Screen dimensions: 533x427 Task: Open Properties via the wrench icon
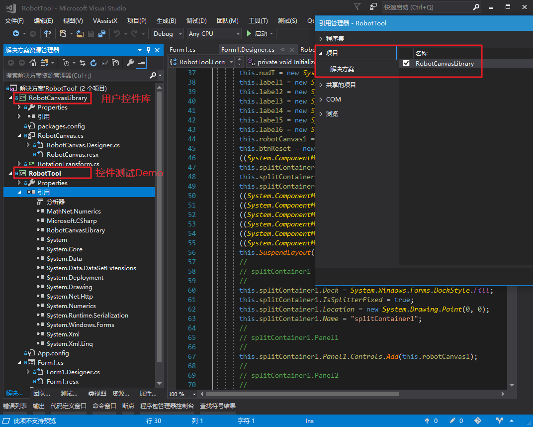(130, 63)
